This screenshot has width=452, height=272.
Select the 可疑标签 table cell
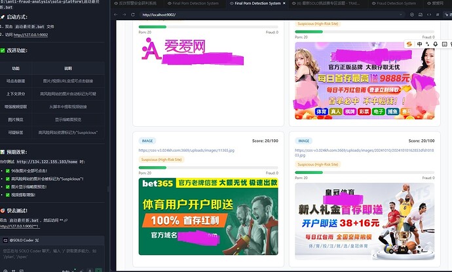point(16,133)
